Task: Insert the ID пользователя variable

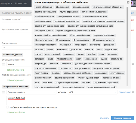Action: point(81,40)
